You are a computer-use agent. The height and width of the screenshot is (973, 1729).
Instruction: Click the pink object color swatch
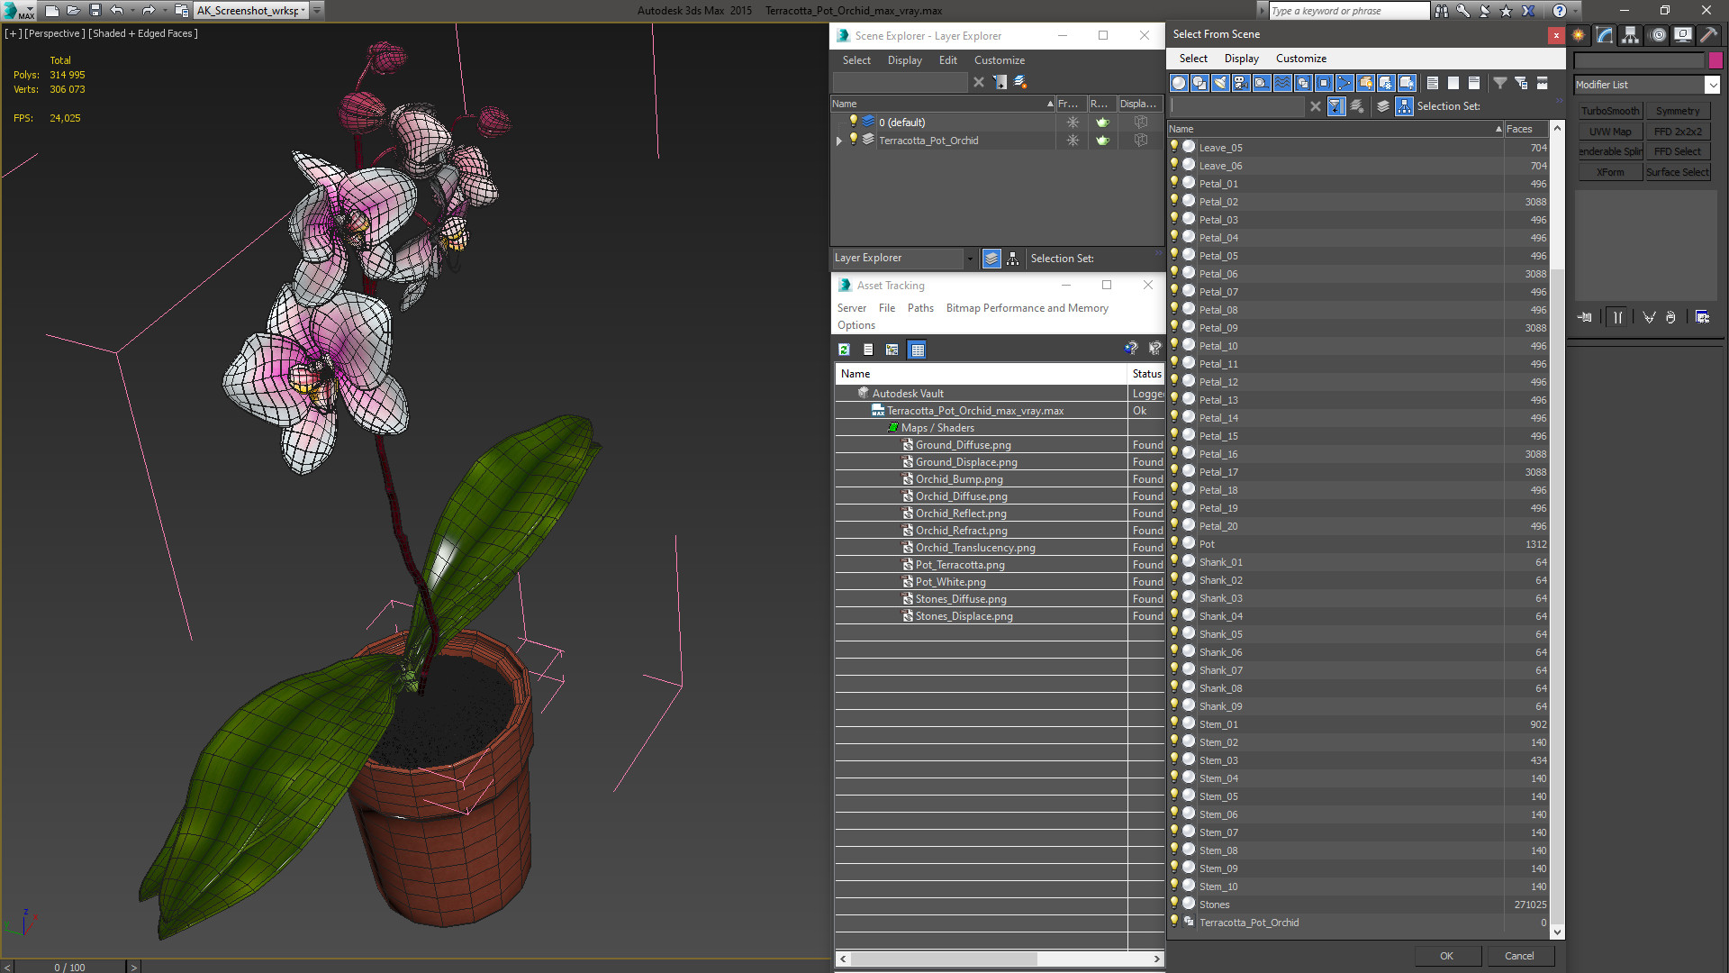tap(1715, 60)
